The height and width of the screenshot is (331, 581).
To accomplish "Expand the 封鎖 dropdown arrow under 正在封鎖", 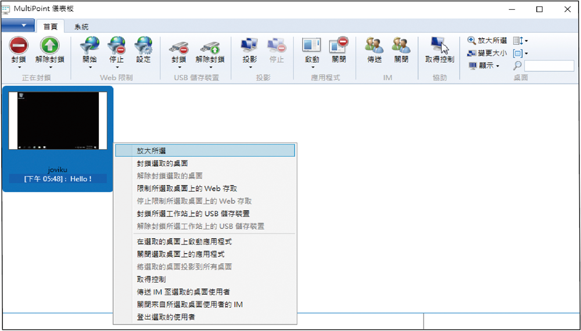I will (19, 67).
